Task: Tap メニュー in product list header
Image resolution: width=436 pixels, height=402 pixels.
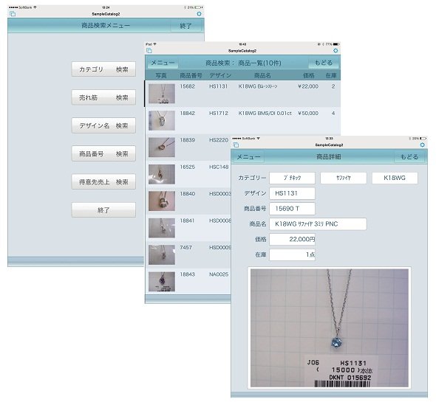Action: pyautogui.click(x=163, y=63)
